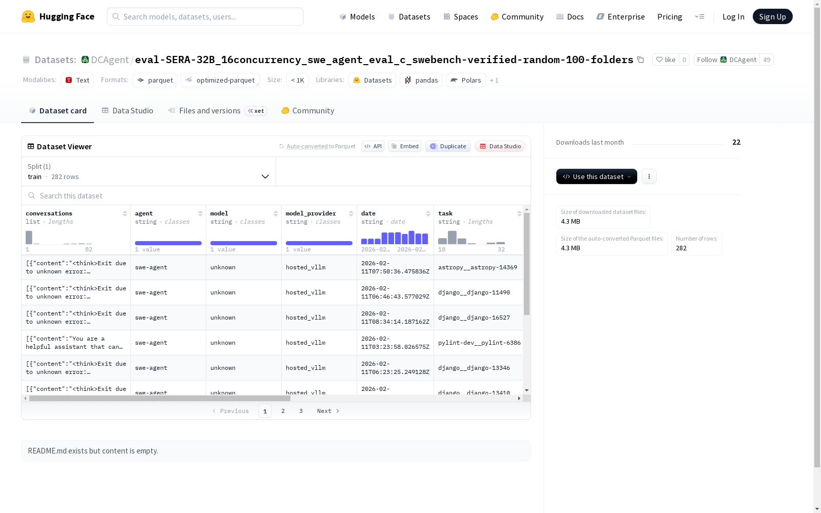Click the pandas library tag
This screenshot has width=821, height=513.
421,80
